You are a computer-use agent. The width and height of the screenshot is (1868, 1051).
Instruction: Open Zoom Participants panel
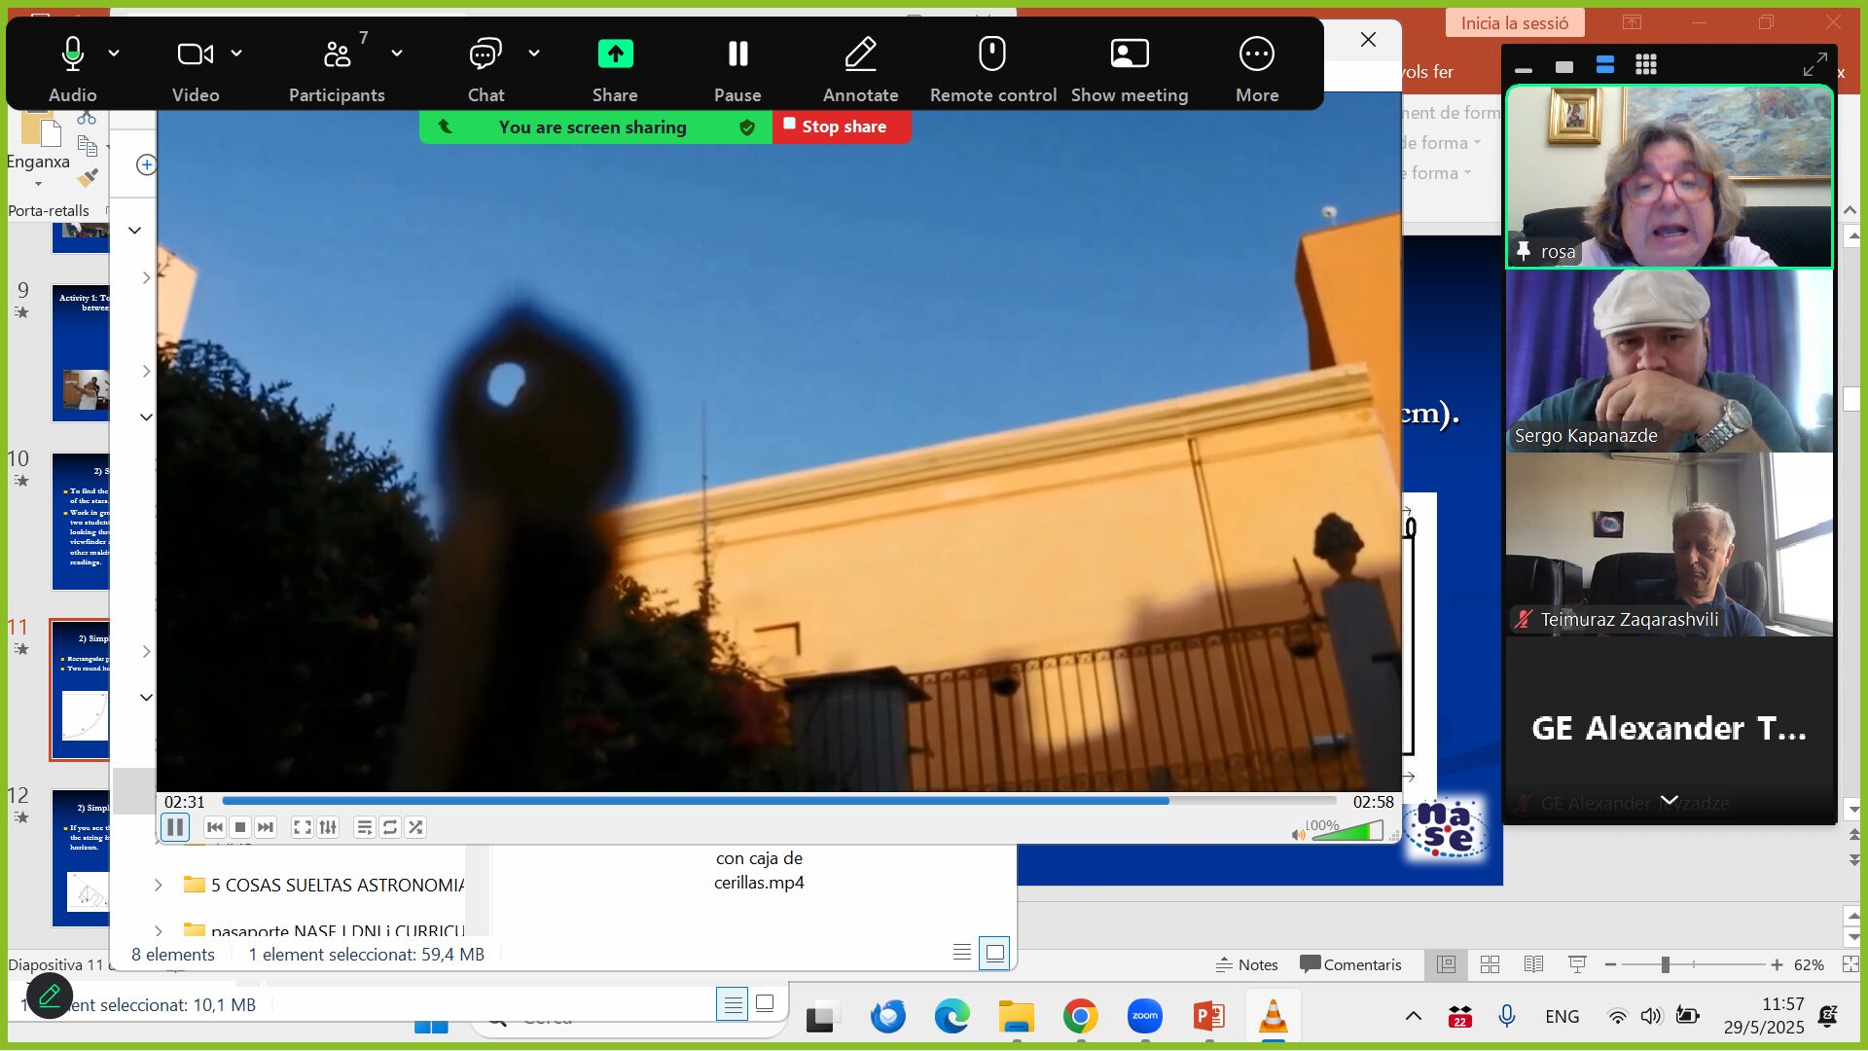click(x=337, y=66)
